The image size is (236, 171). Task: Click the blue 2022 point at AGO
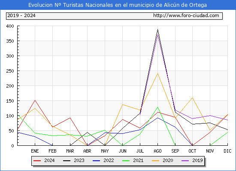(x=157, y=118)
